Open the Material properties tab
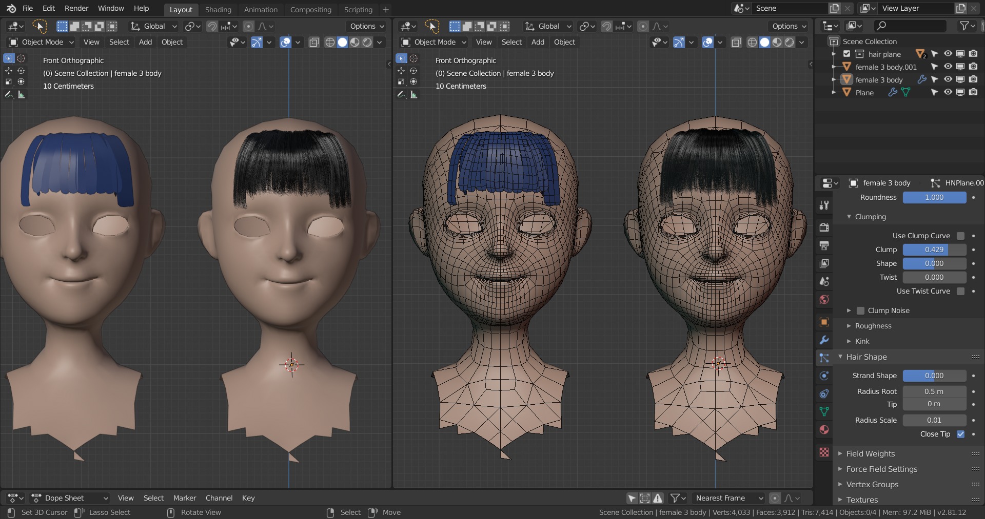The image size is (985, 519). pos(824,430)
